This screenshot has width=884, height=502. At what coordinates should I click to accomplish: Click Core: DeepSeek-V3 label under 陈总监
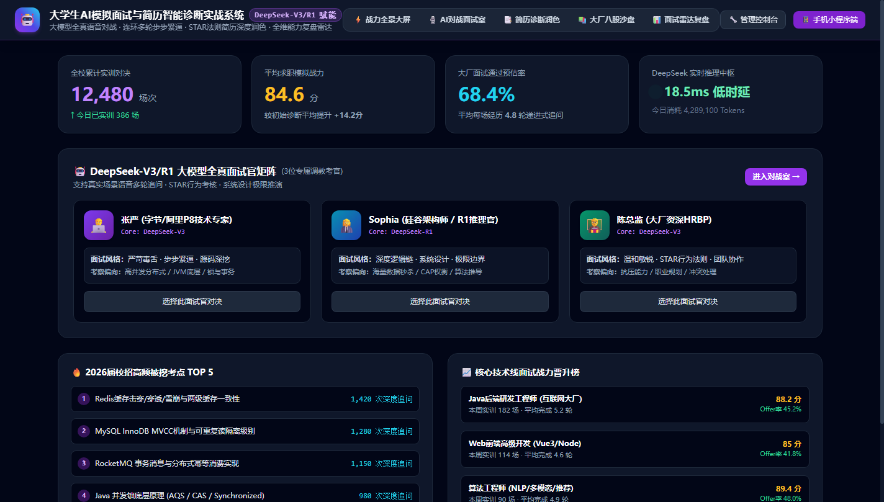tap(649, 232)
